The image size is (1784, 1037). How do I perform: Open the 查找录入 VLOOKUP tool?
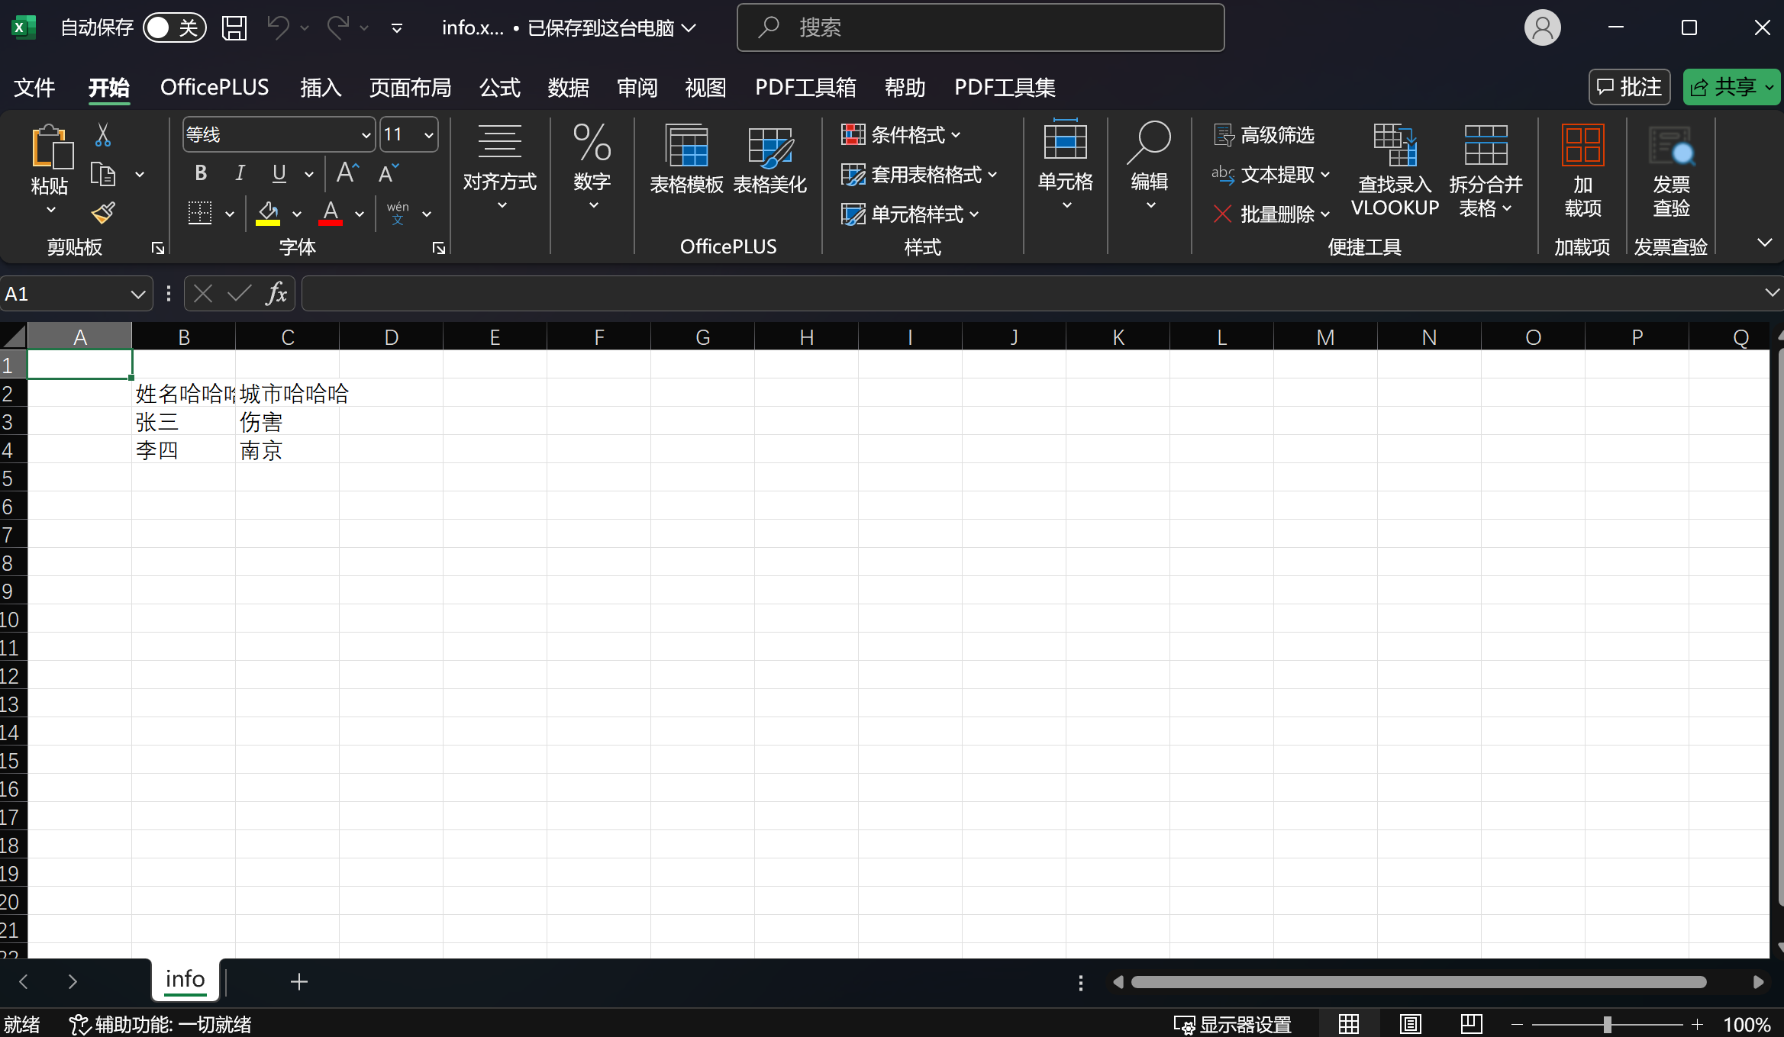click(x=1395, y=170)
